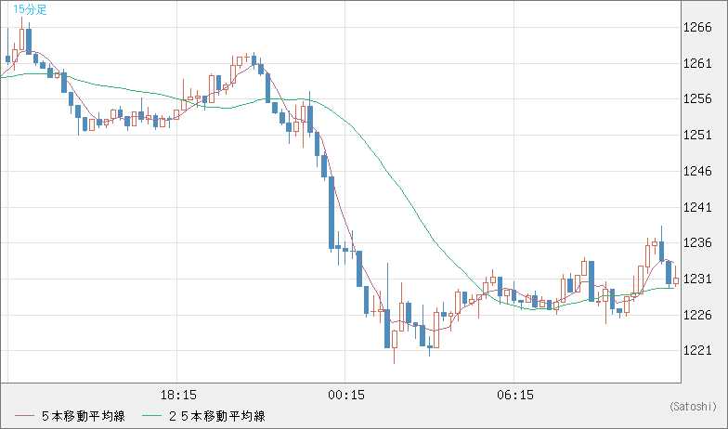This screenshot has width=728, height=429.
Task: Click the 1221 price axis label
Action: (x=697, y=351)
